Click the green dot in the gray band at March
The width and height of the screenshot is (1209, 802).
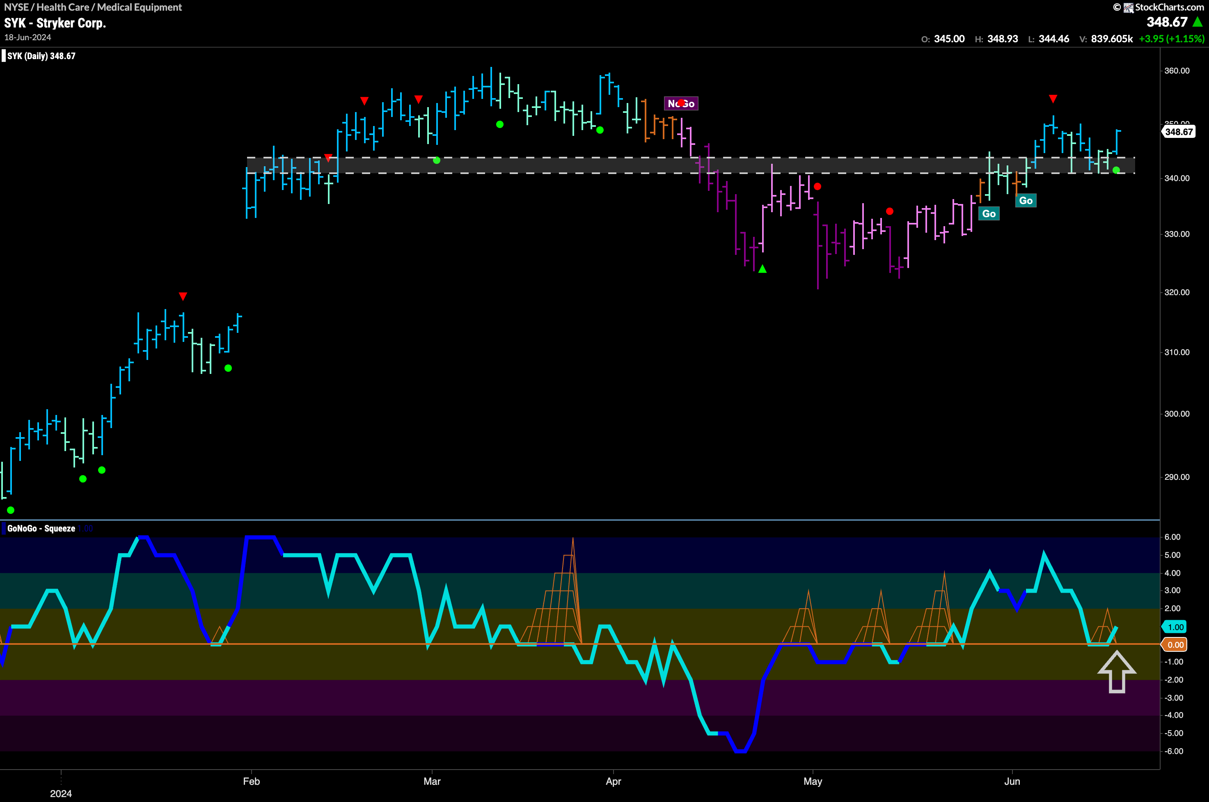(x=436, y=160)
